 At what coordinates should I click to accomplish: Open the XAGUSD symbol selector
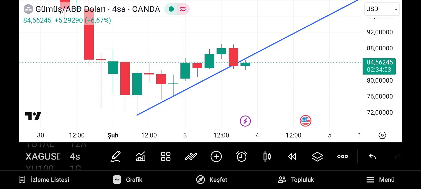pos(43,157)
